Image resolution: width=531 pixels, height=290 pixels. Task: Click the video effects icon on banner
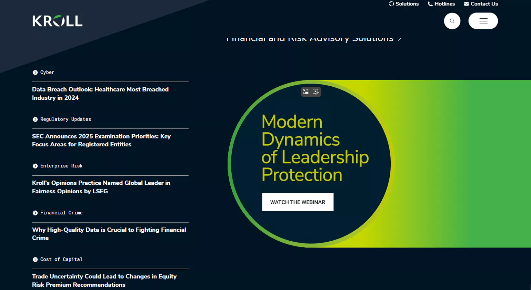[x=315, y=91]
